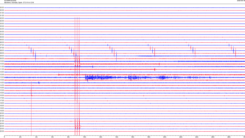The image size is (245, 138).
Task: Click the 04:00 time row label
Action: click(x=2, y=29)
